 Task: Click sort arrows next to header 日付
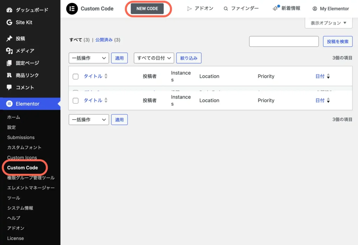(x=328, y=76)
